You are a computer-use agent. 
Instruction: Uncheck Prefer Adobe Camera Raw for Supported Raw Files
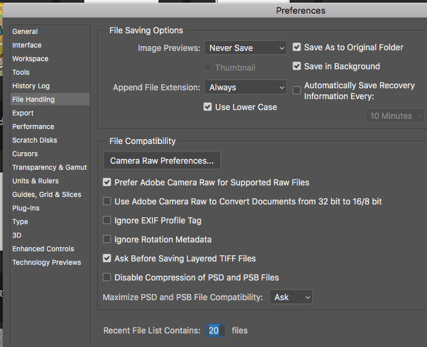click(x=107, y=183)
